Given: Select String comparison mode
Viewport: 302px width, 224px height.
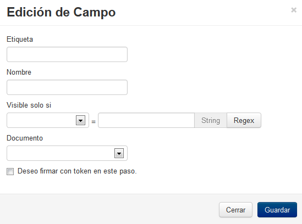Looking at the screenshot, I should click(211, 120).
